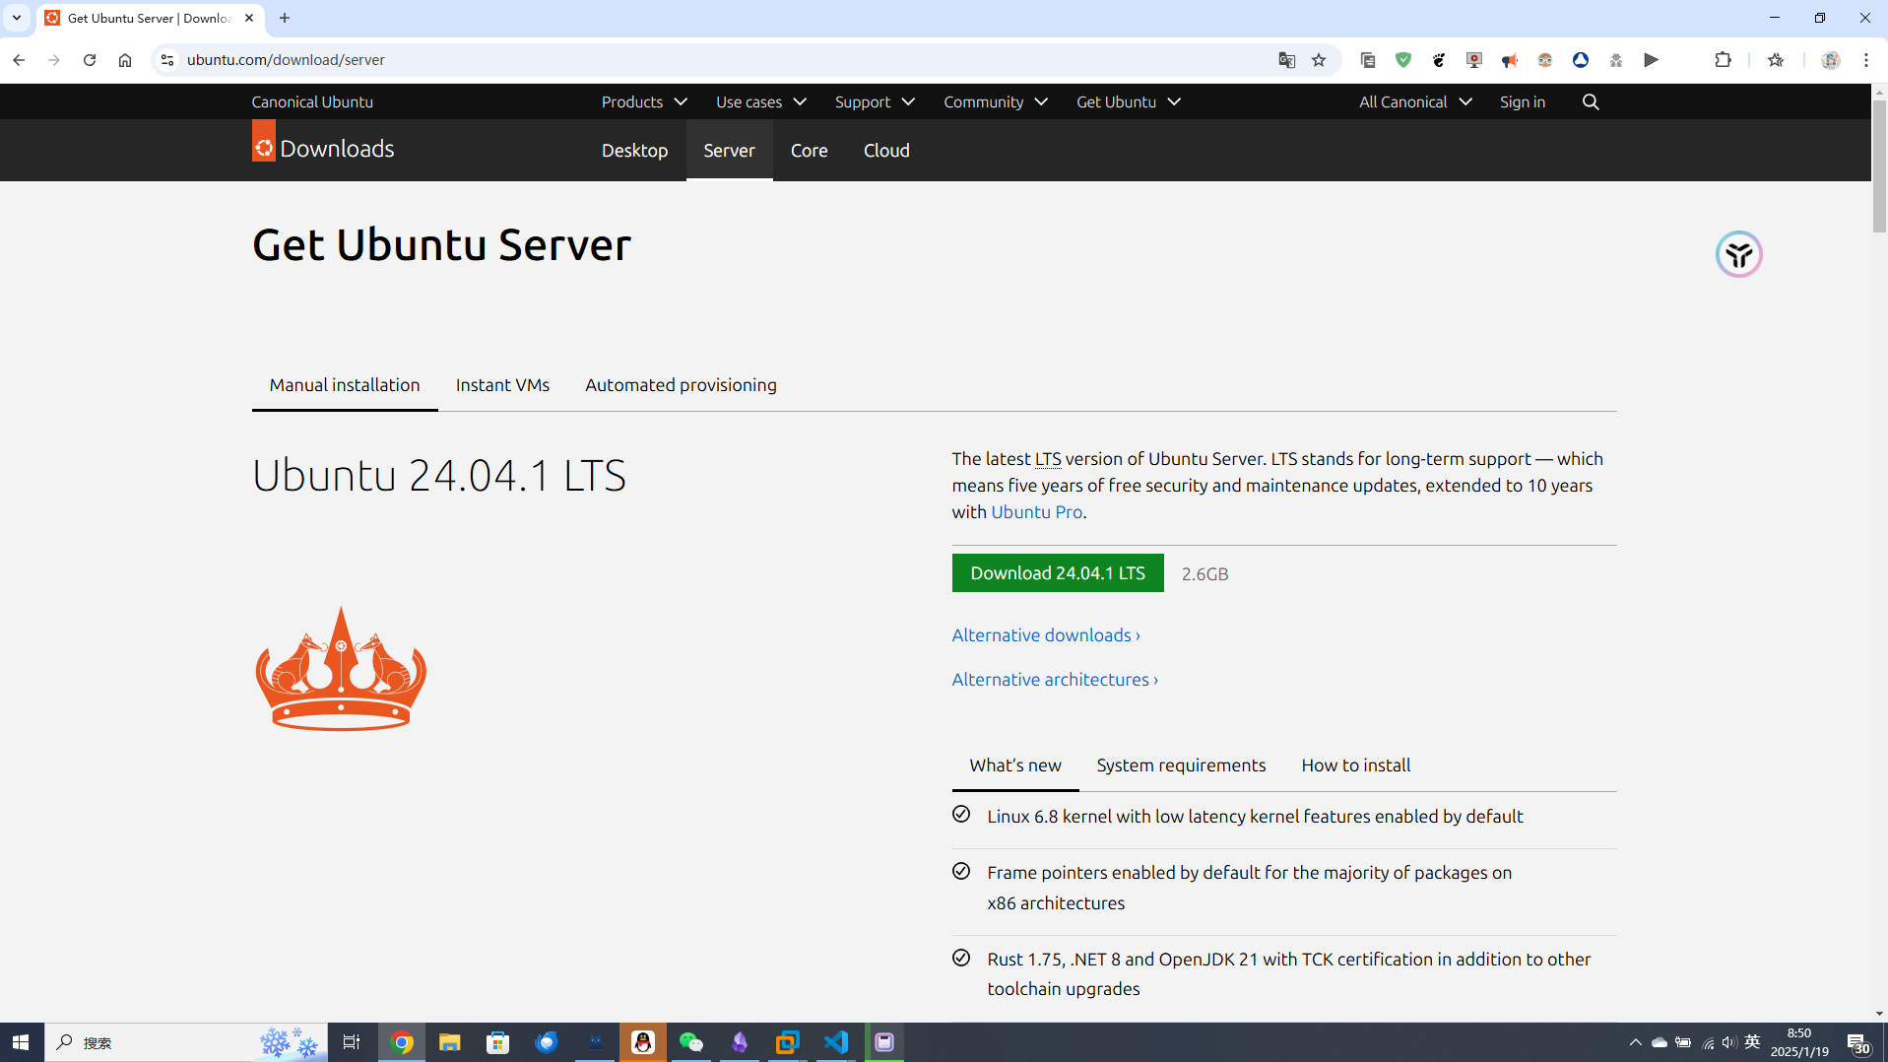The width and height of the screenshot is (1888, 1062).
Task: Click the Download 24.04.1 LTS button
Action: [x=1058, y=572]
